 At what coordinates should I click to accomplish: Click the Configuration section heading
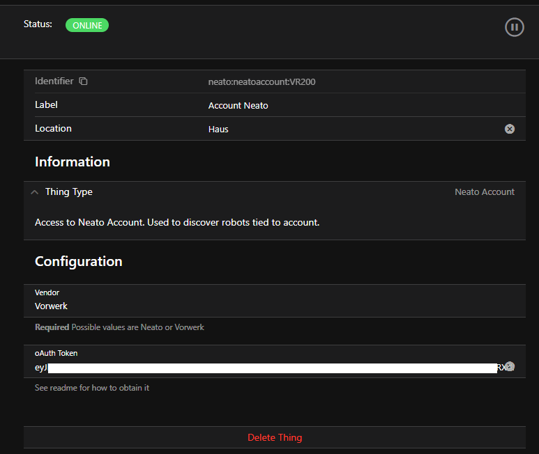(x=78, y=261)
